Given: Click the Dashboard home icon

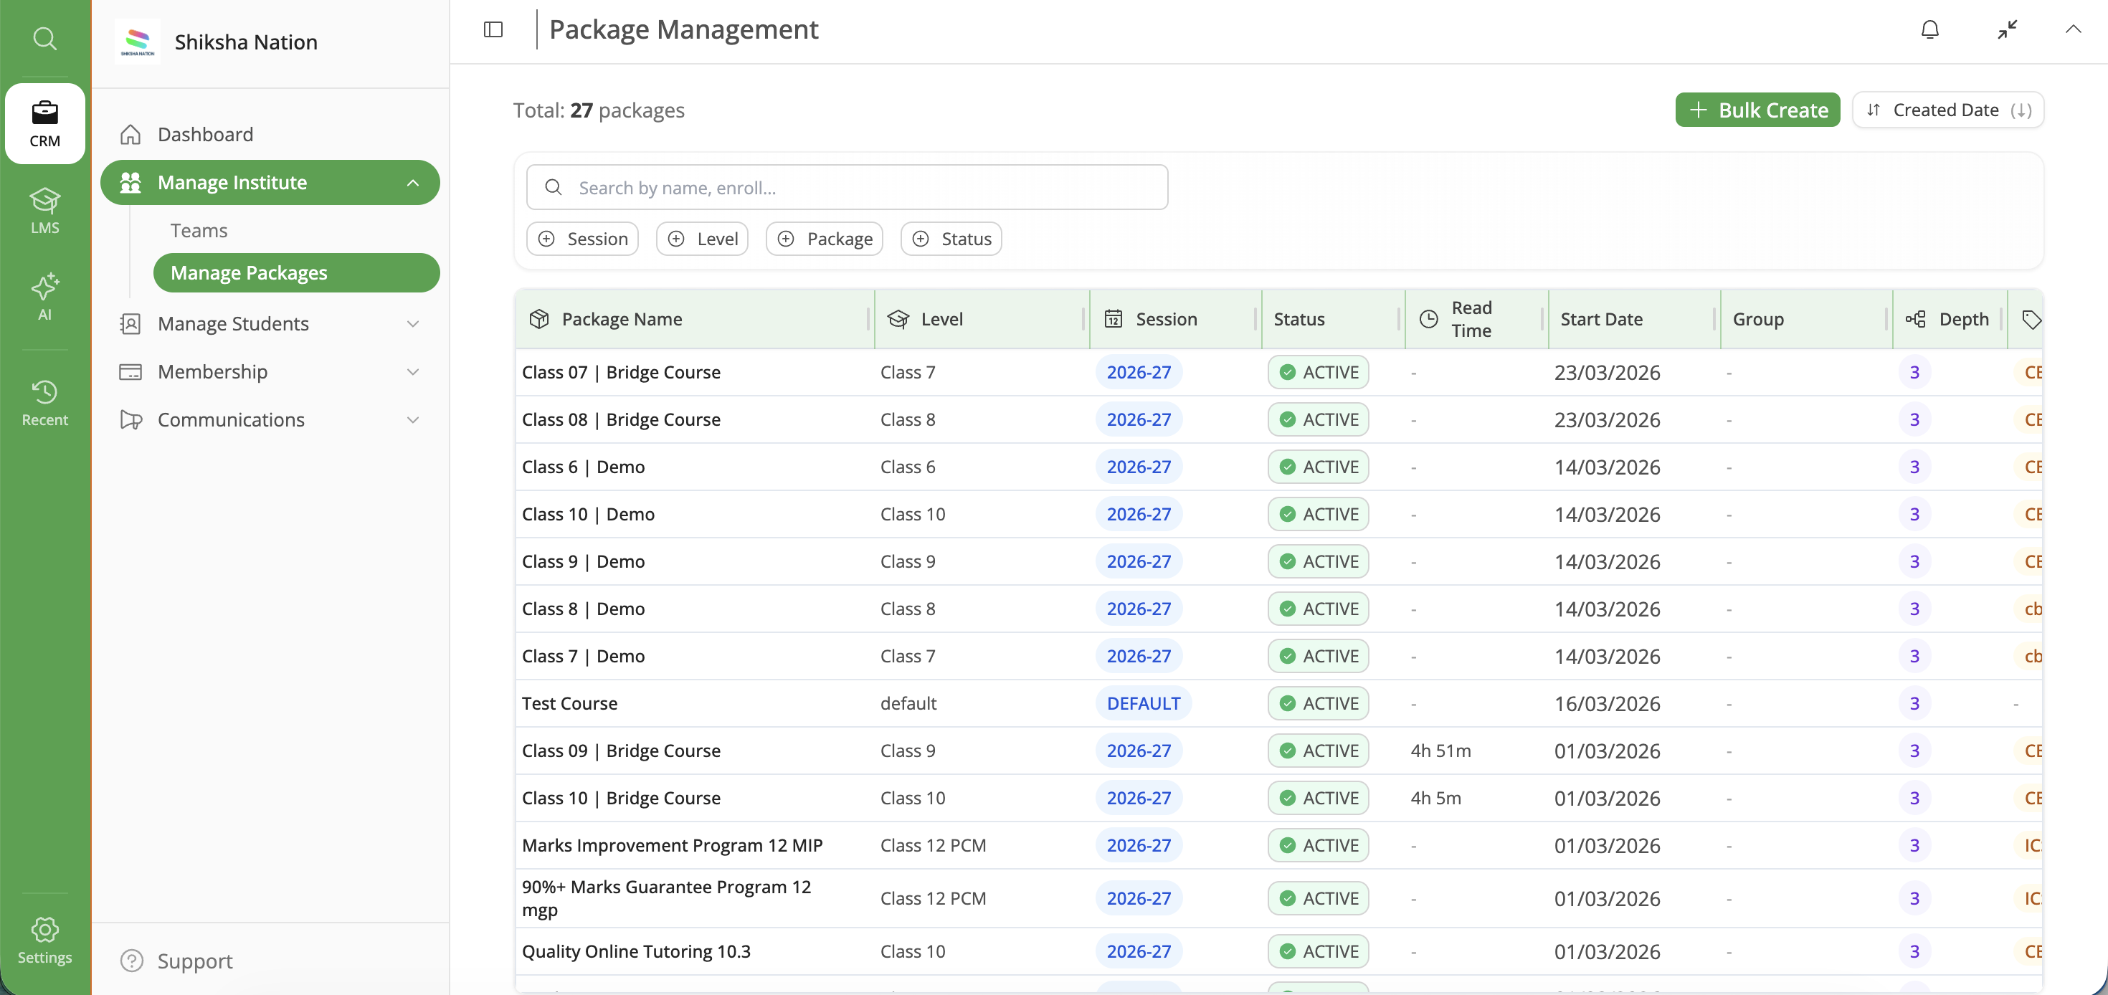Looking at the screenshot, I should [130, 134].
